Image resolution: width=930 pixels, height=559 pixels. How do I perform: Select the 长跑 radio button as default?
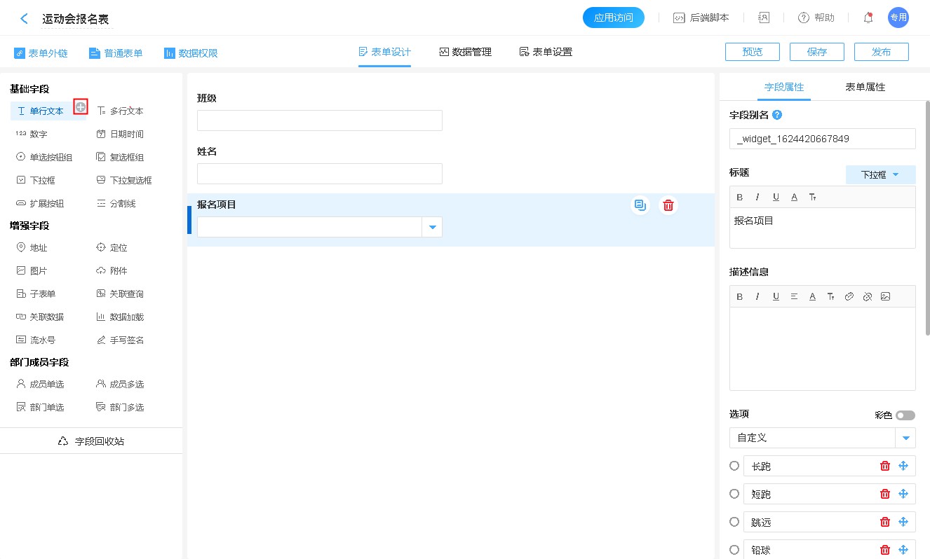[734, 466]
